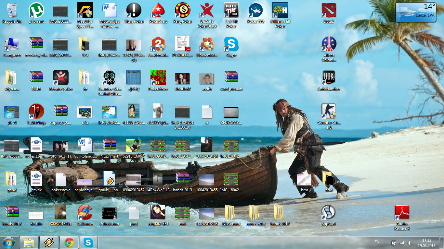Viewport: 444px width, 249px height.
Task: Open Google Chrome from the taskbar
Action: pyautogui.click(x=69, y=243)
